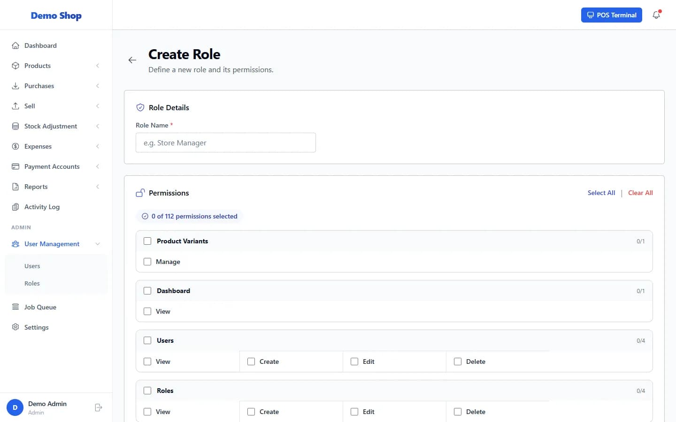This screenshot has width=676, height=422.
Task: Expand the Sell submenu chevron
Action: coord(98,106)
